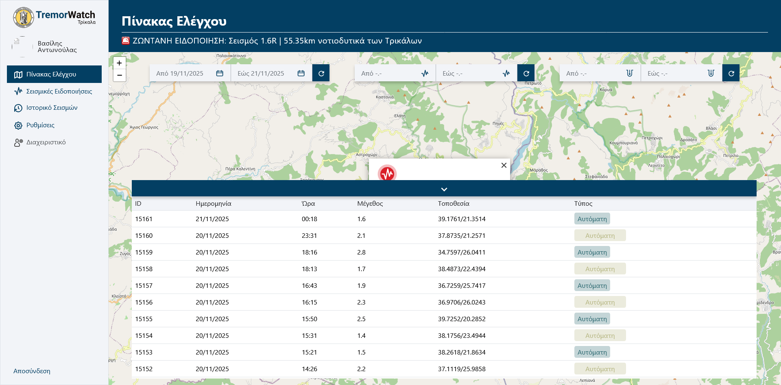Image resolution: width=781 pixels, height=385 pixels.
Task: Select Διαχειριστικό in the sidebar
Action: tap(46, 142)
